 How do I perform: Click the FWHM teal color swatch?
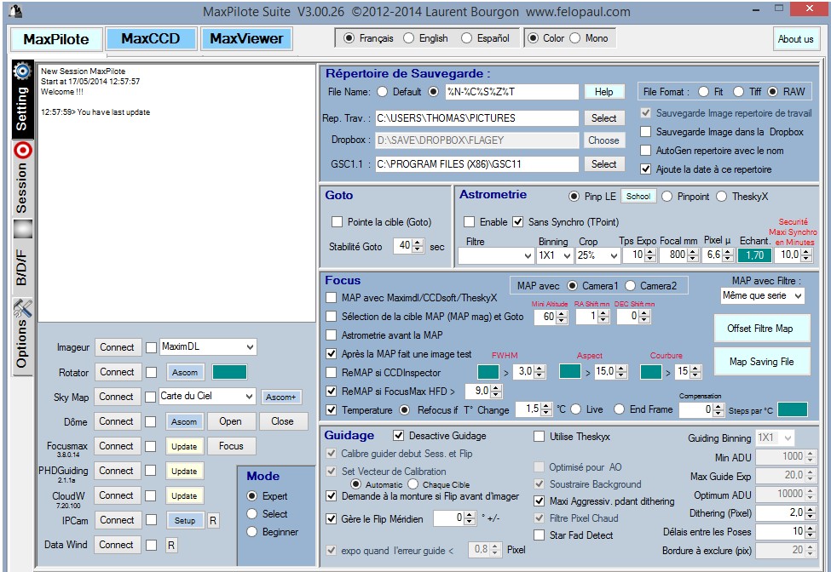pos(488,372)
